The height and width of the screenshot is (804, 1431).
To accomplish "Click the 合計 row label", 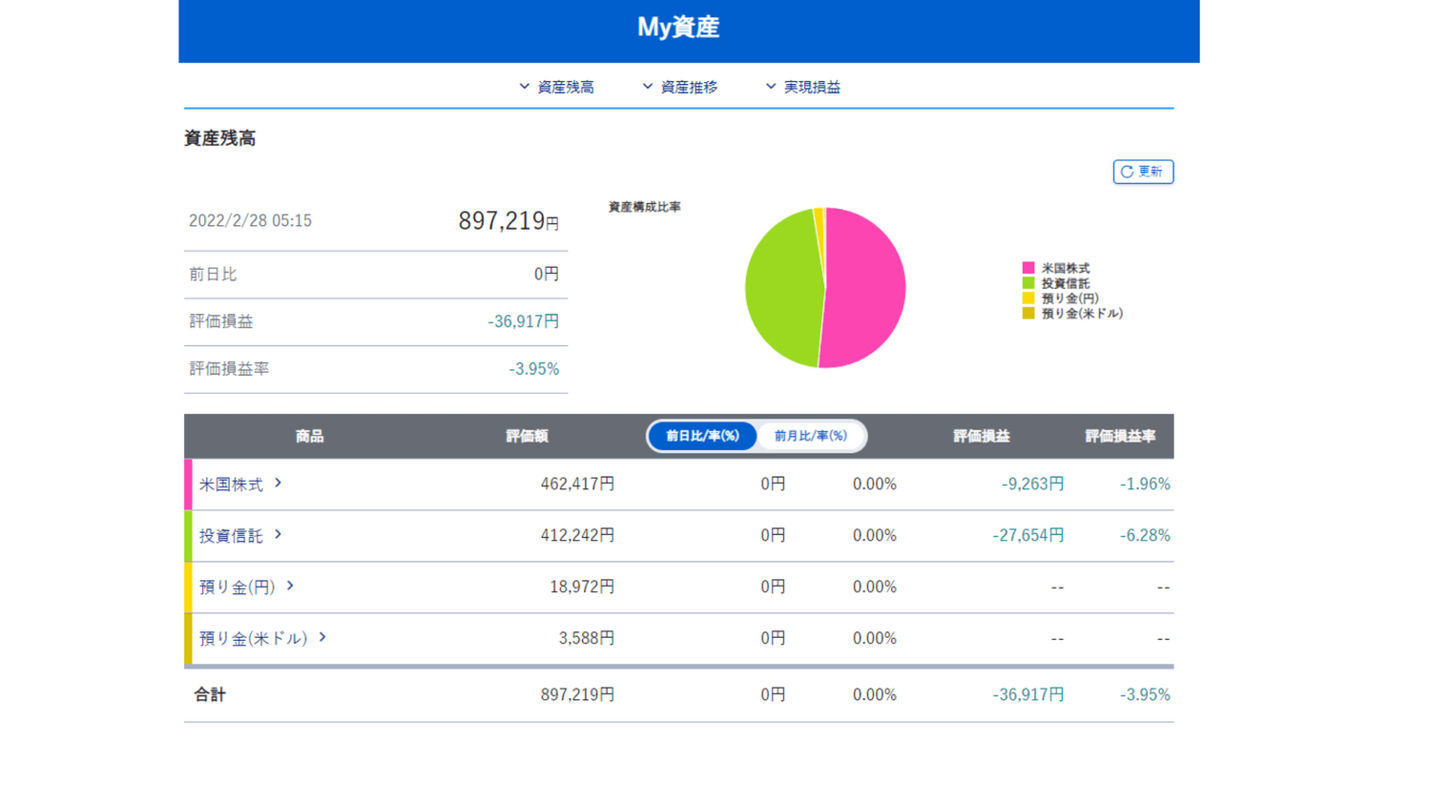I will 210,695.
